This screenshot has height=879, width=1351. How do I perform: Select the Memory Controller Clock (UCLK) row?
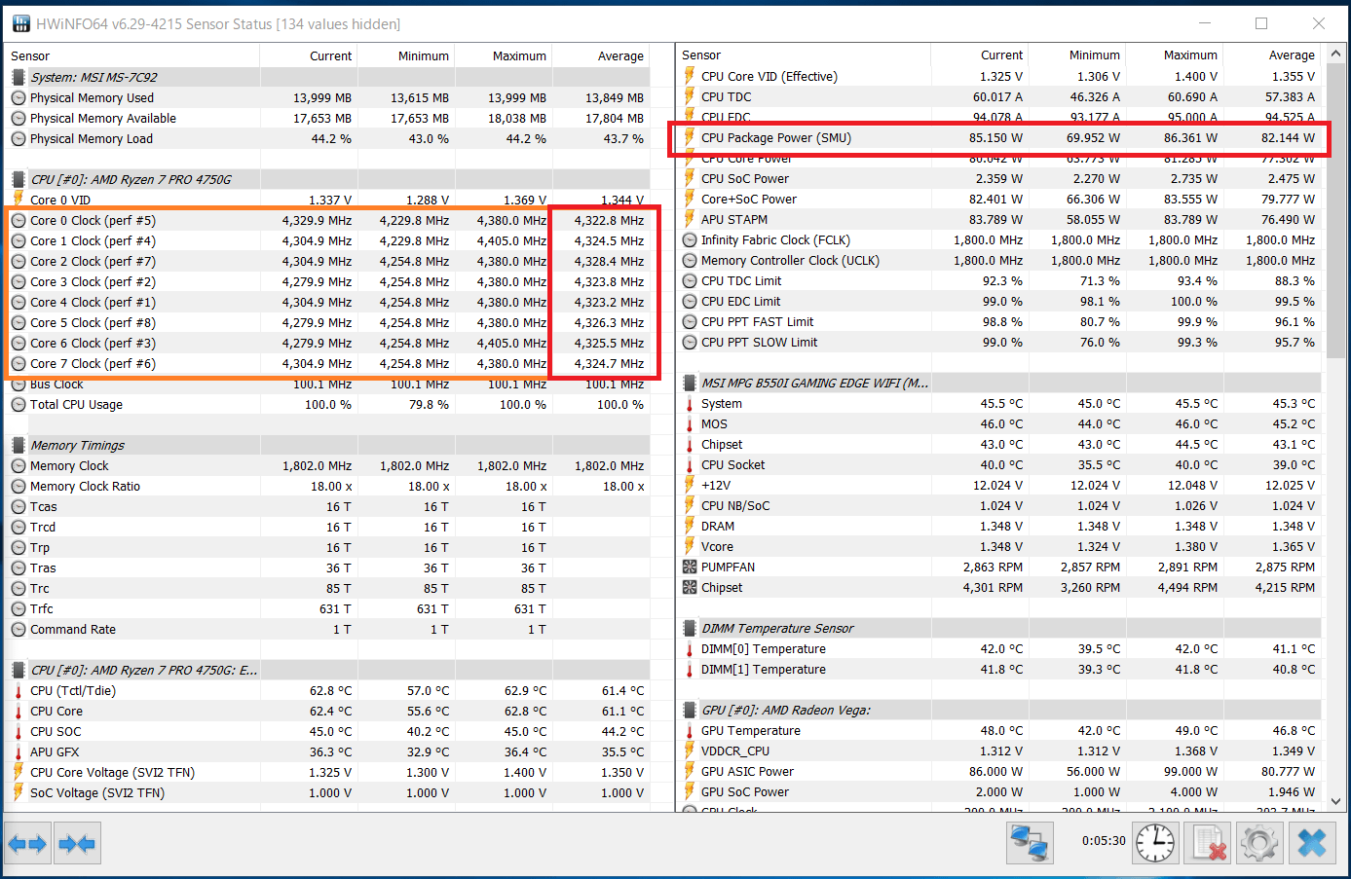[x=999, y=260]
